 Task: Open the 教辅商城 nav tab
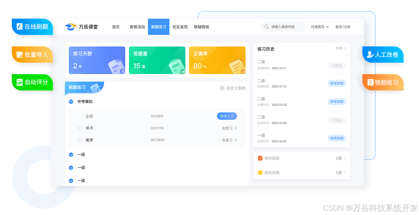(x=201, y=27)
